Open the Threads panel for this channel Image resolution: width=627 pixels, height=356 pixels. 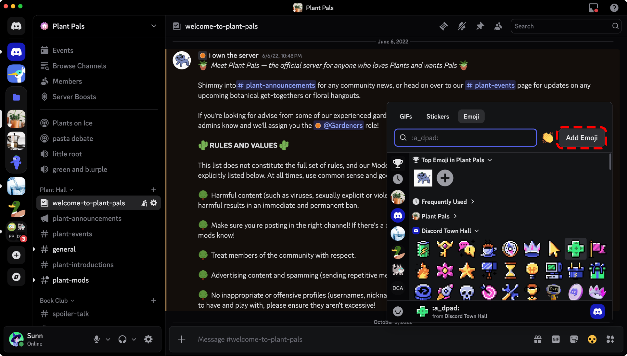(x=444, y=26)
